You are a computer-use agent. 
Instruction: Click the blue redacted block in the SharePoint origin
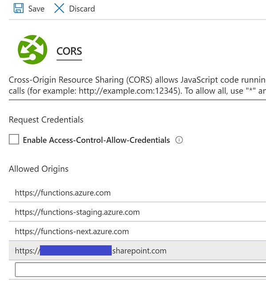click(x=75, y=251)
